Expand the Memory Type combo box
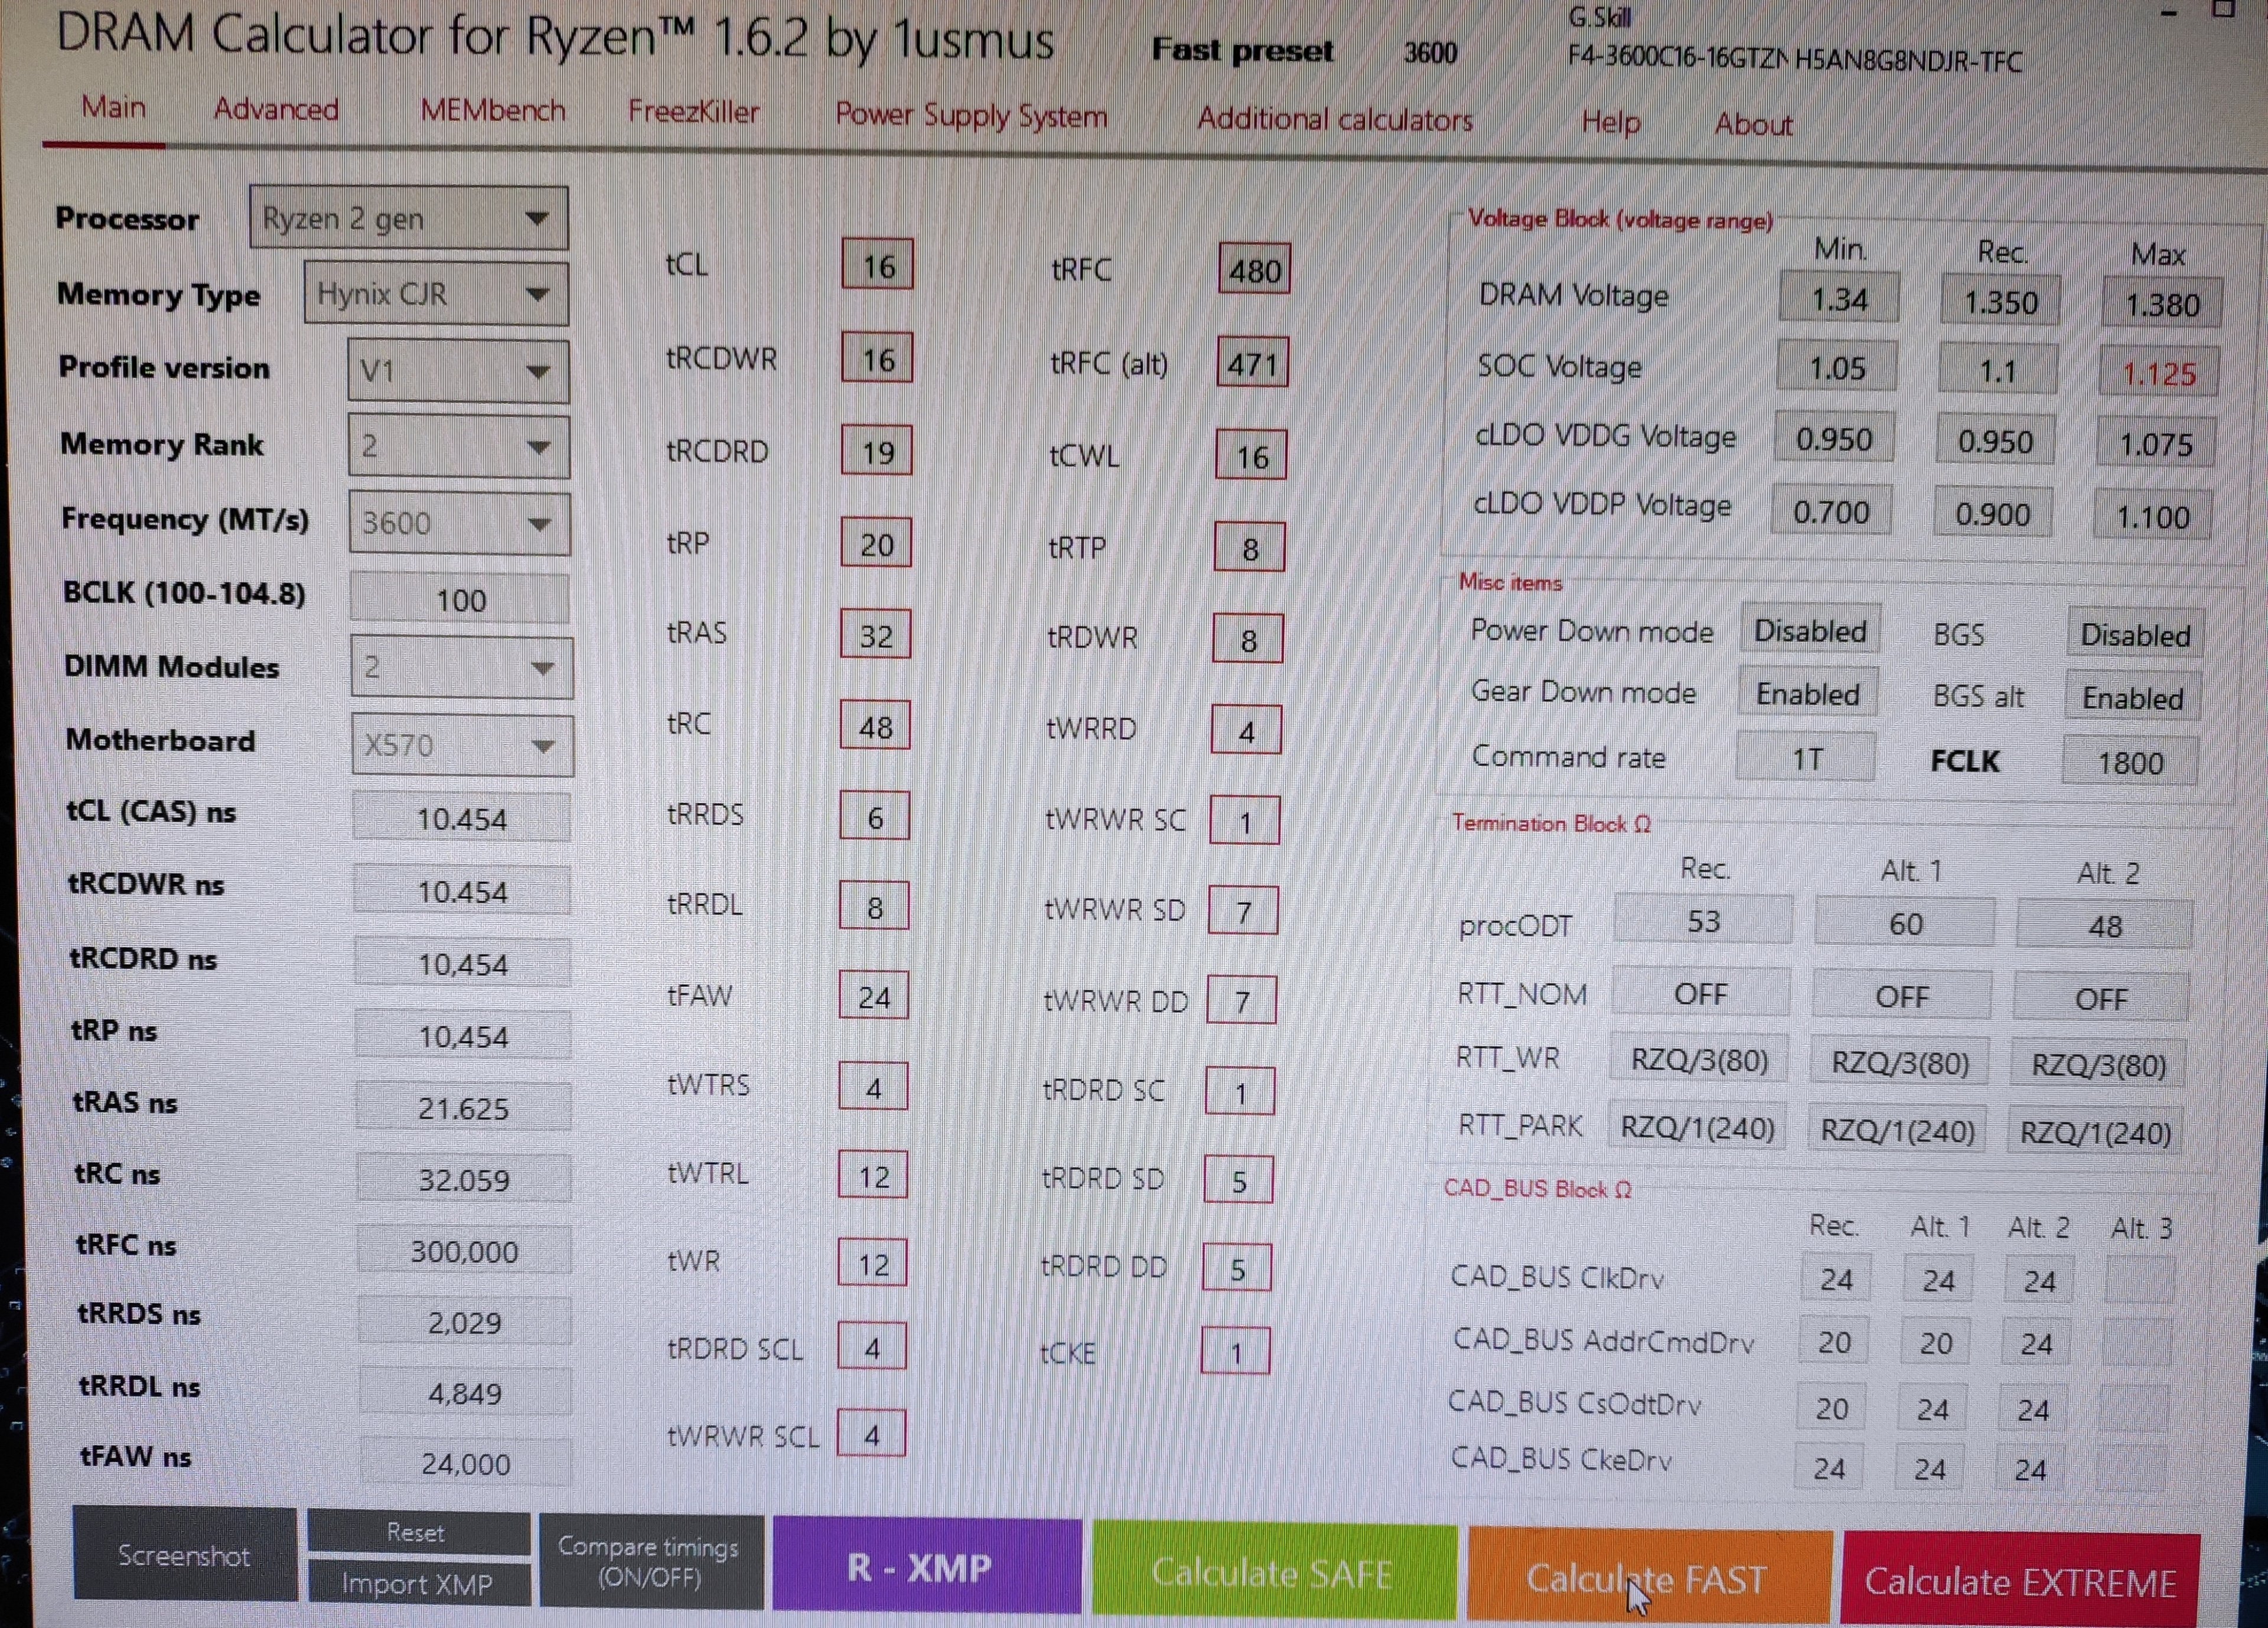 pyautogui.click(x=436, y=294)
